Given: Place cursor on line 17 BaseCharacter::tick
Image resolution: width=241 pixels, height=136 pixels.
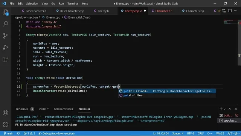Looking at the screenshot, I should (x=60, y=91).
